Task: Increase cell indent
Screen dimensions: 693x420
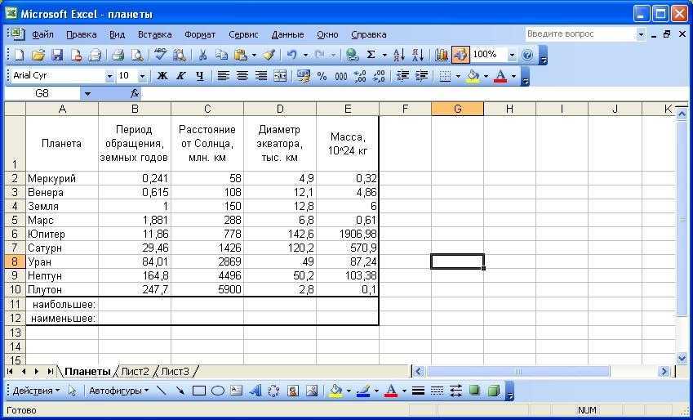Action: click(422, 76)
